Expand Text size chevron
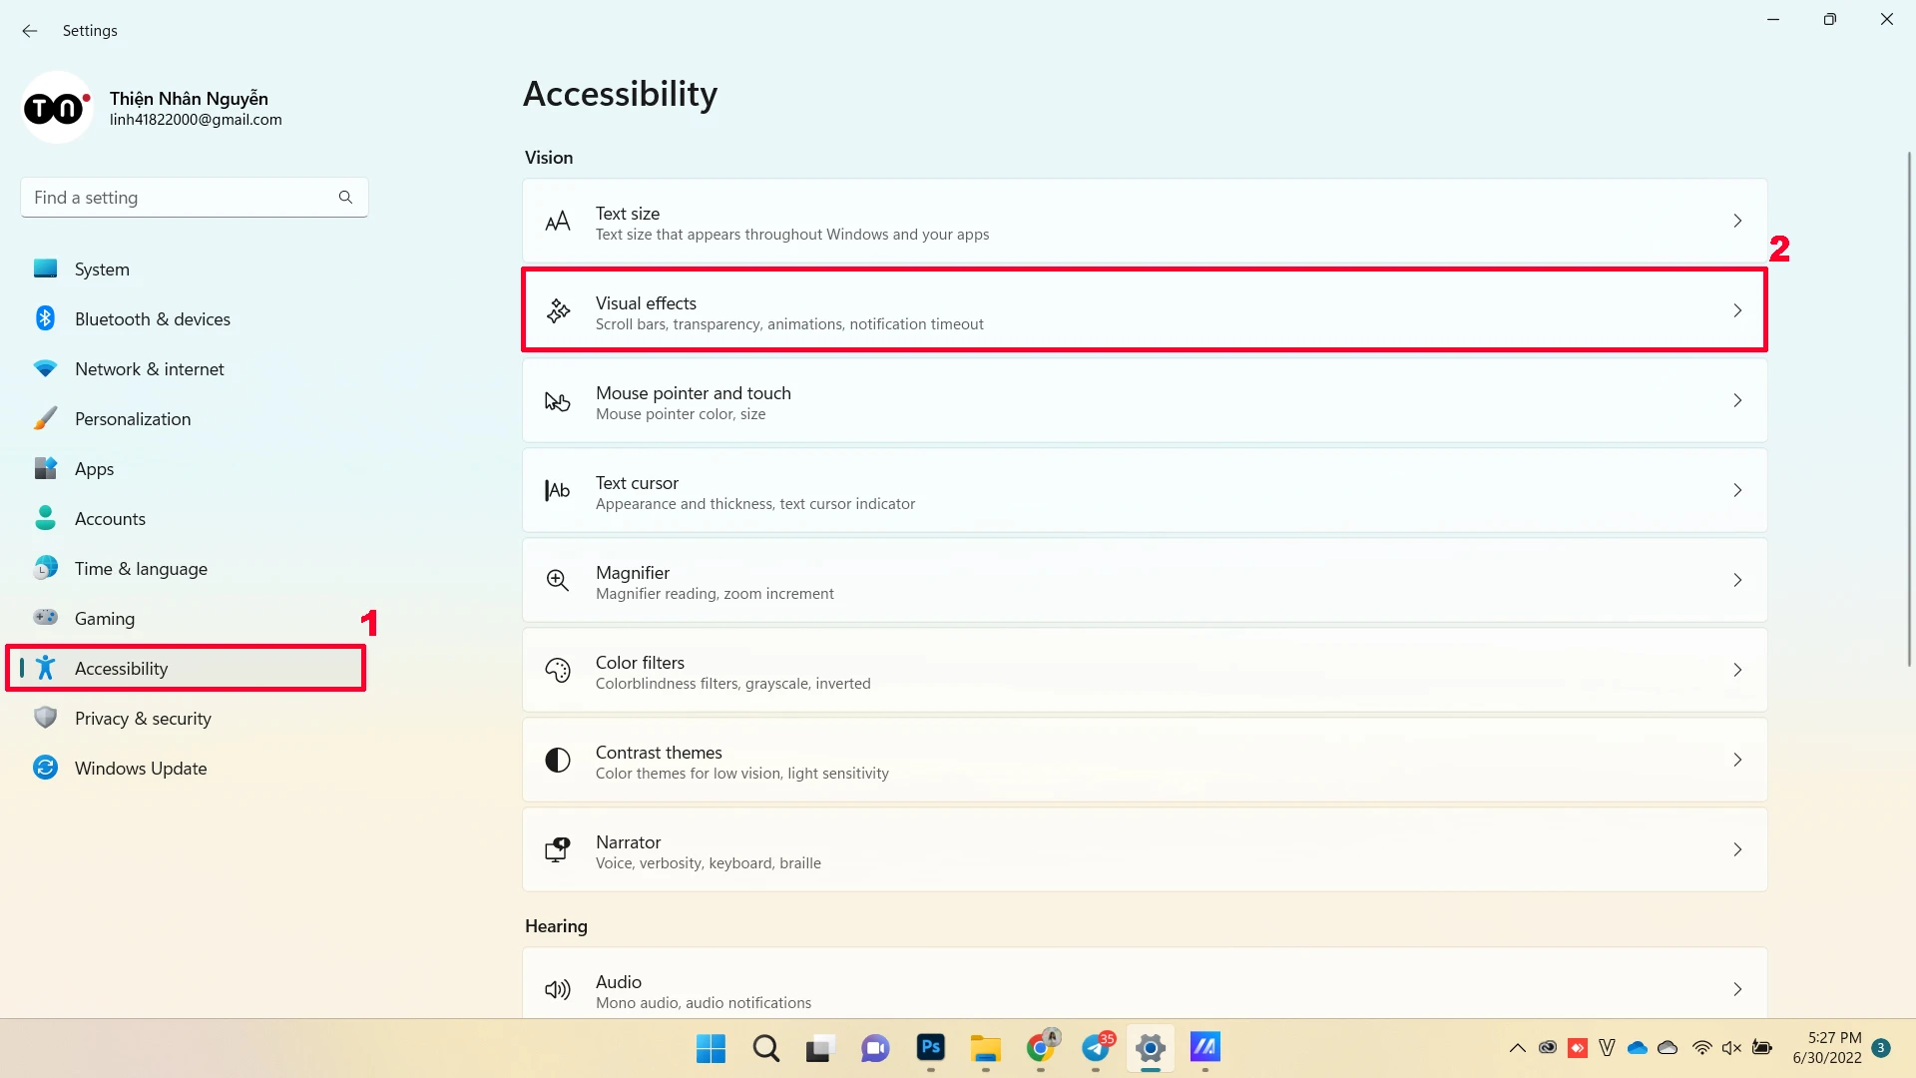Viewport: 1916px width, 1078px height. (x=1737, y=221)
